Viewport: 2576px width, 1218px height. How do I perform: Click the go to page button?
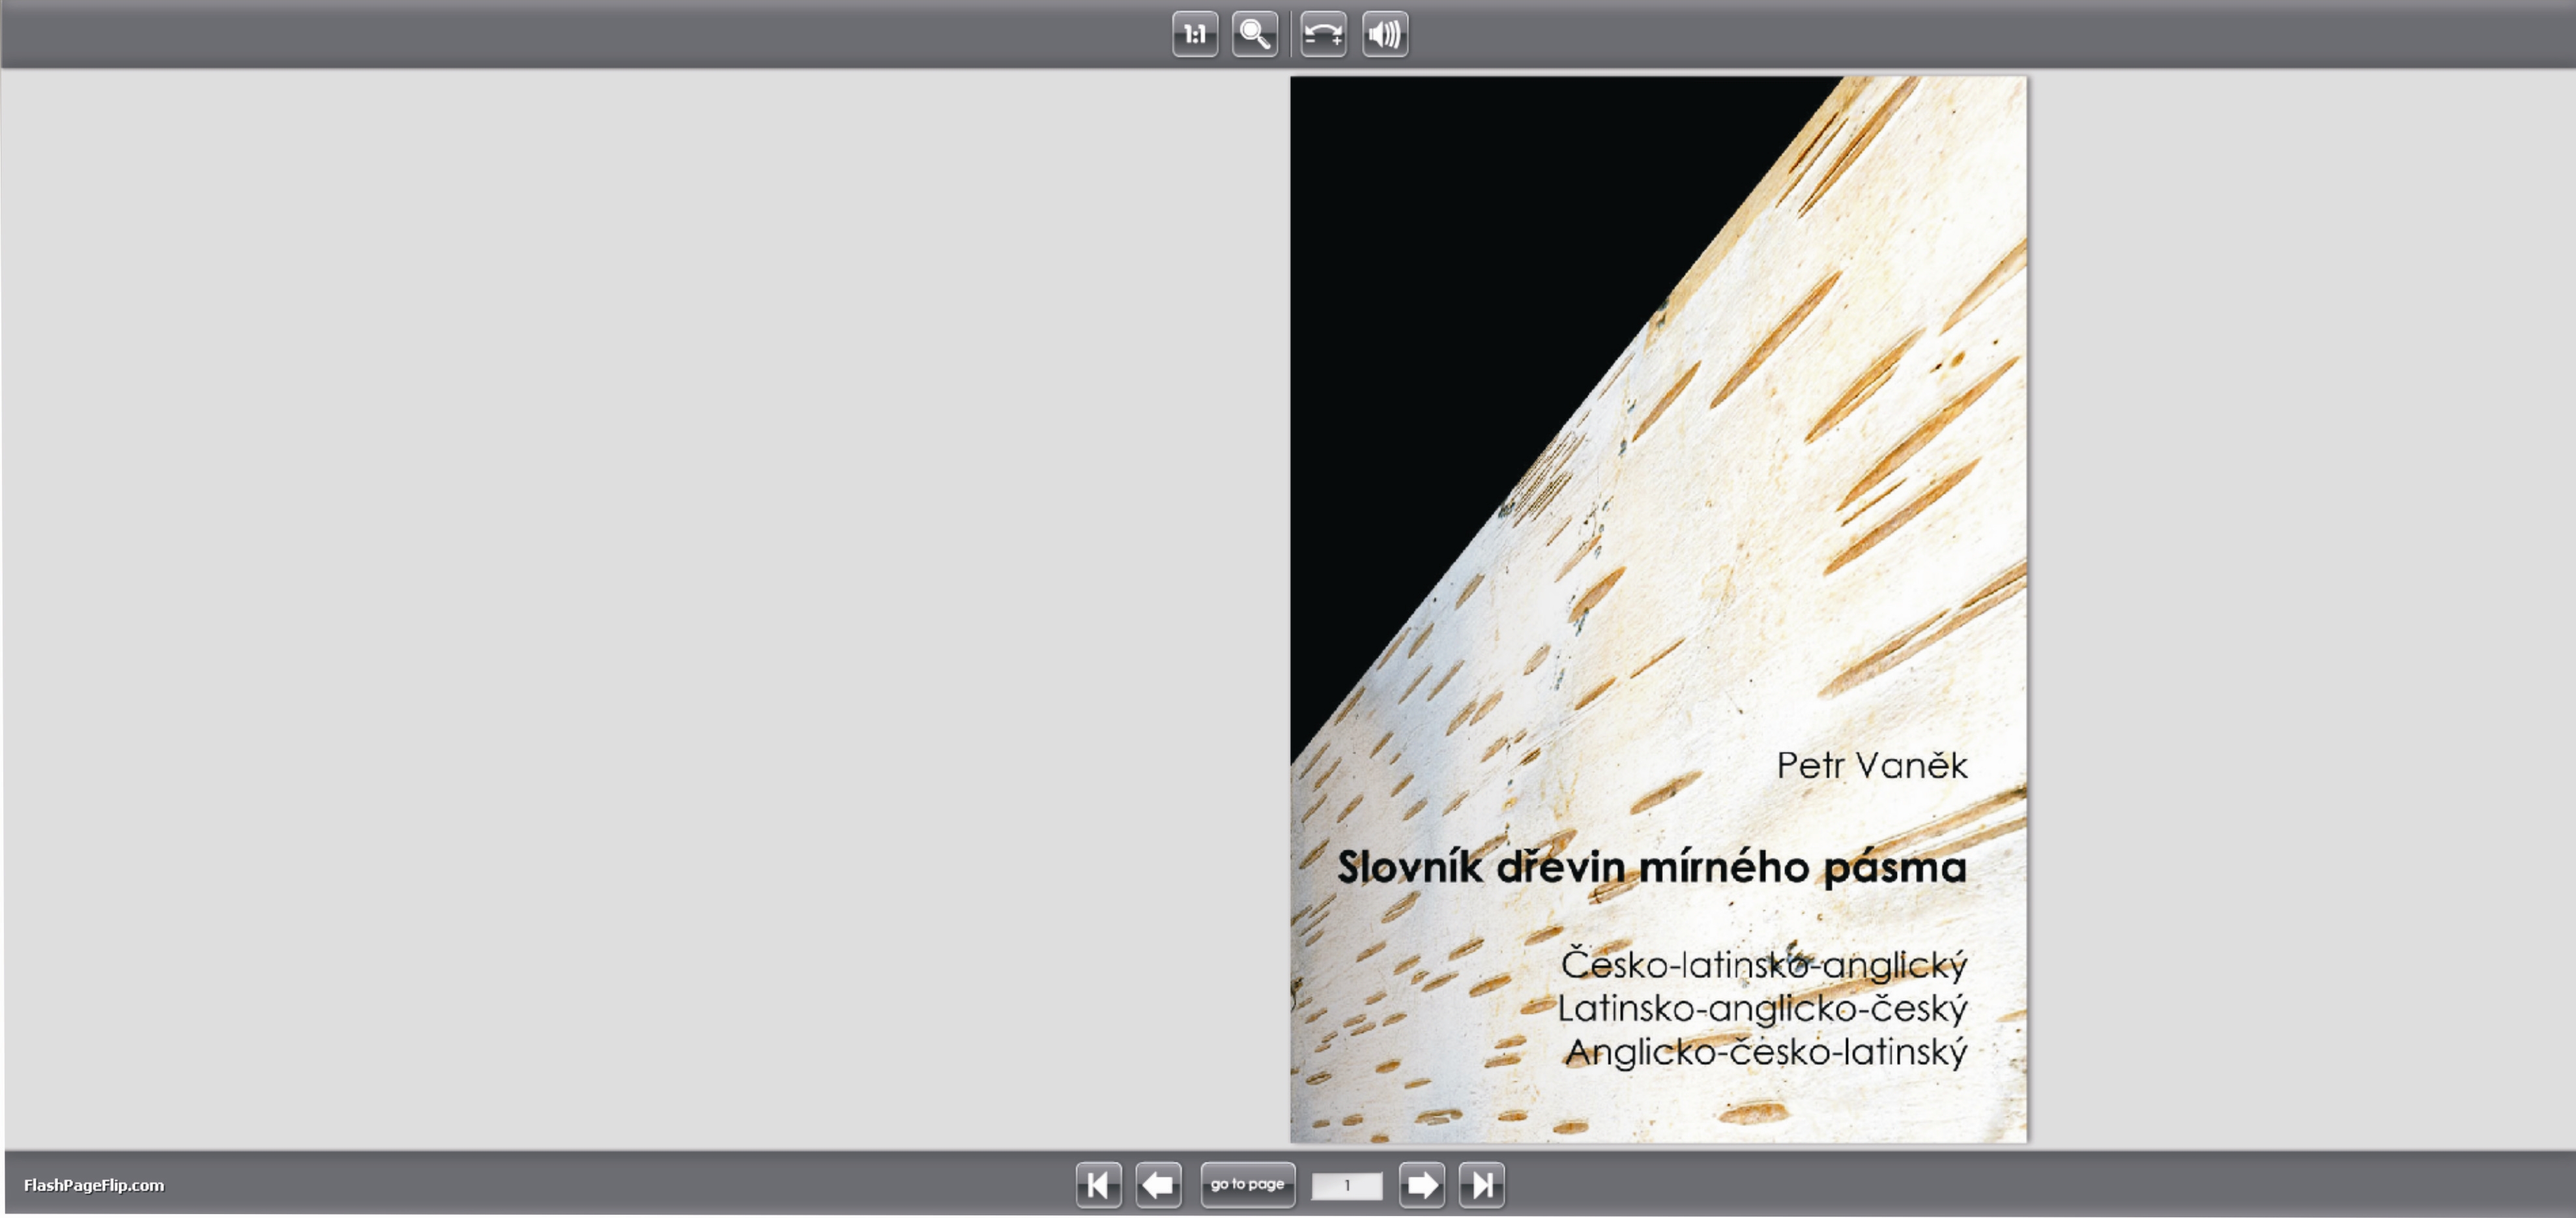click(1247, 1185)
